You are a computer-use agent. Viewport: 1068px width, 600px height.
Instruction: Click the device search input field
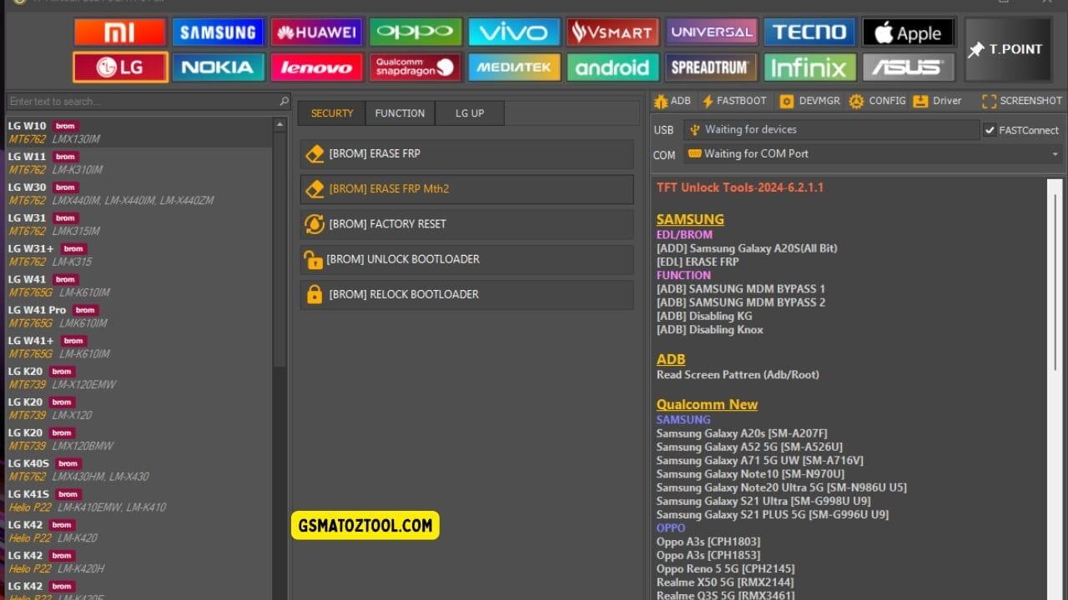coord(142,99)
